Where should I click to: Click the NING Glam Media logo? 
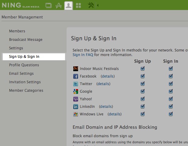(21, 5)
